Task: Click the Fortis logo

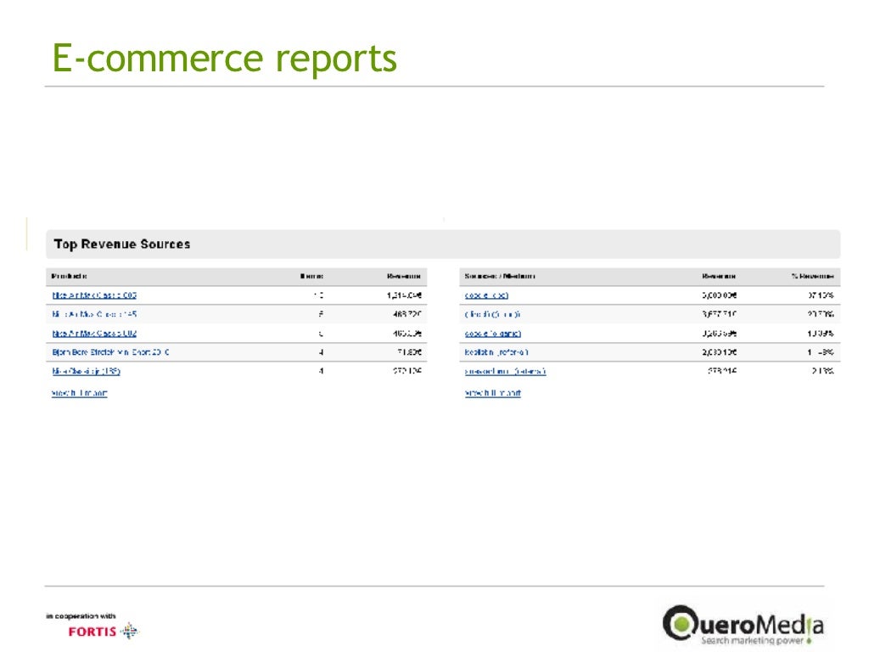Action: click(x=103, y=631)
